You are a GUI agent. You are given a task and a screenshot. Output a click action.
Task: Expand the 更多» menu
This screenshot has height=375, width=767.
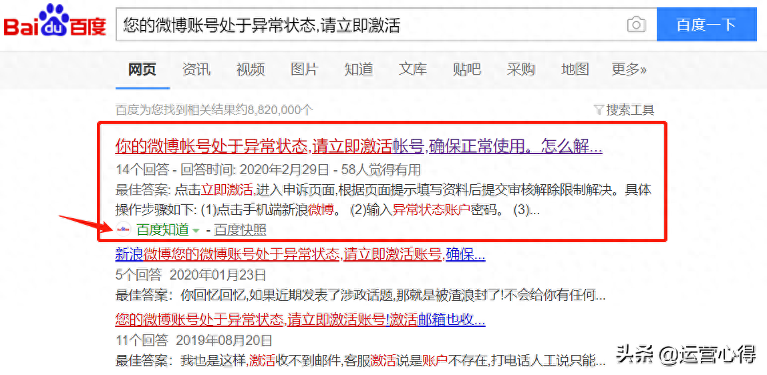[x=629, y=69]
